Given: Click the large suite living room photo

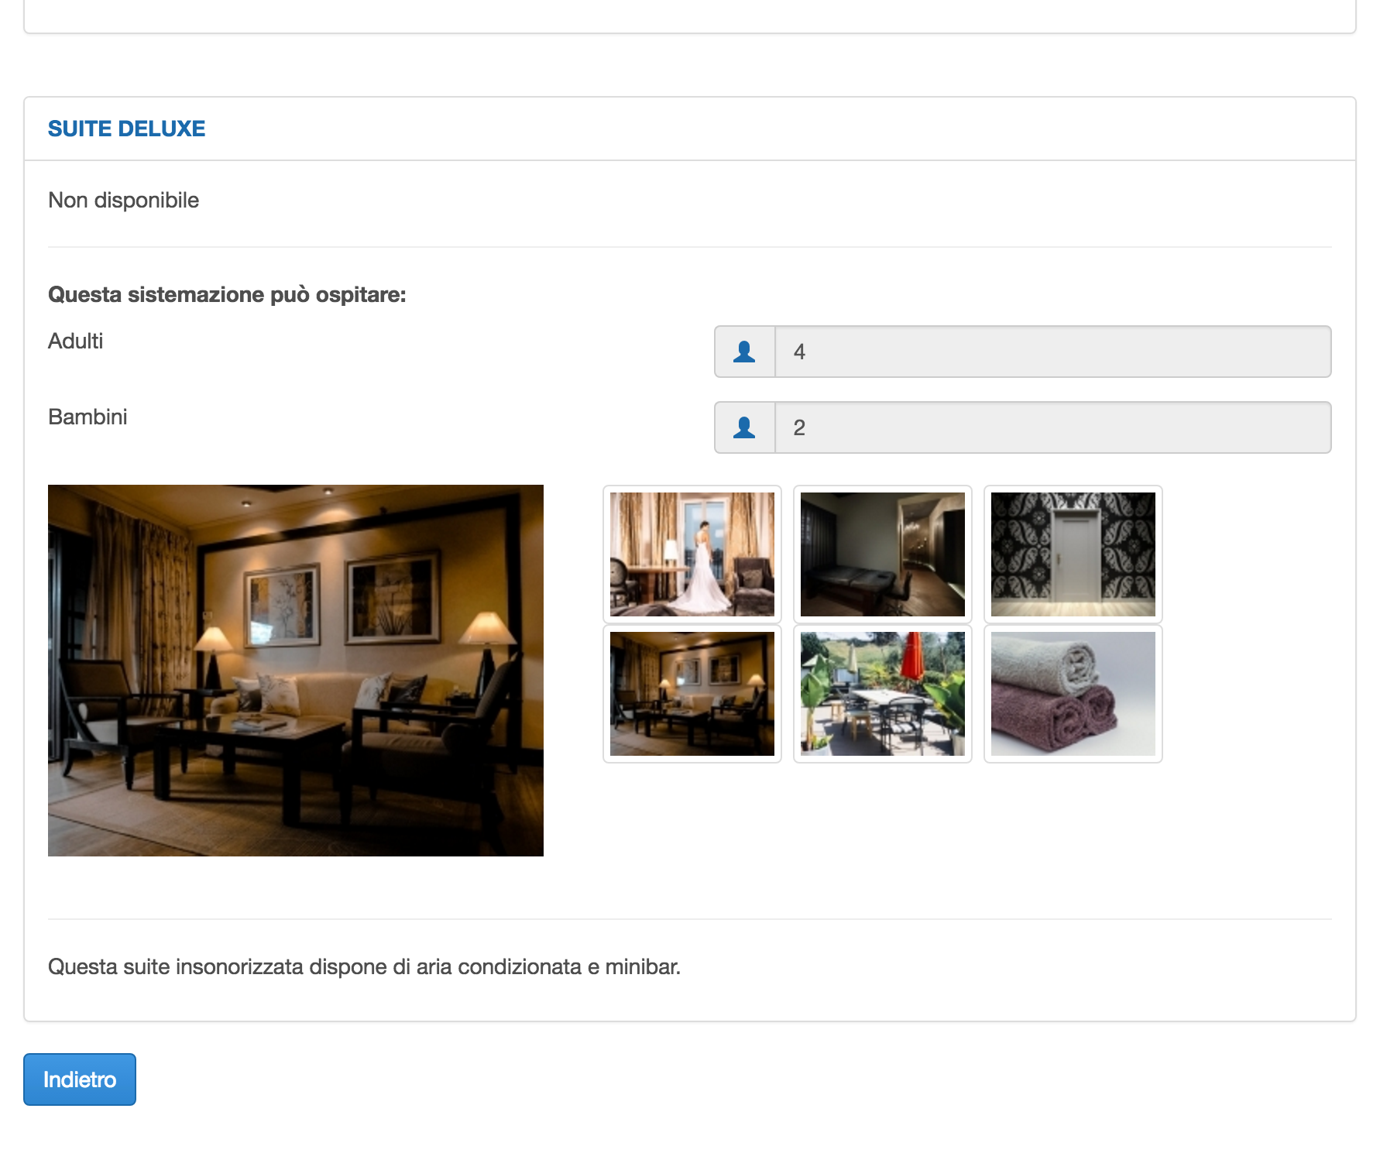Looking at the screenshot, I should (x=296, y=671).
